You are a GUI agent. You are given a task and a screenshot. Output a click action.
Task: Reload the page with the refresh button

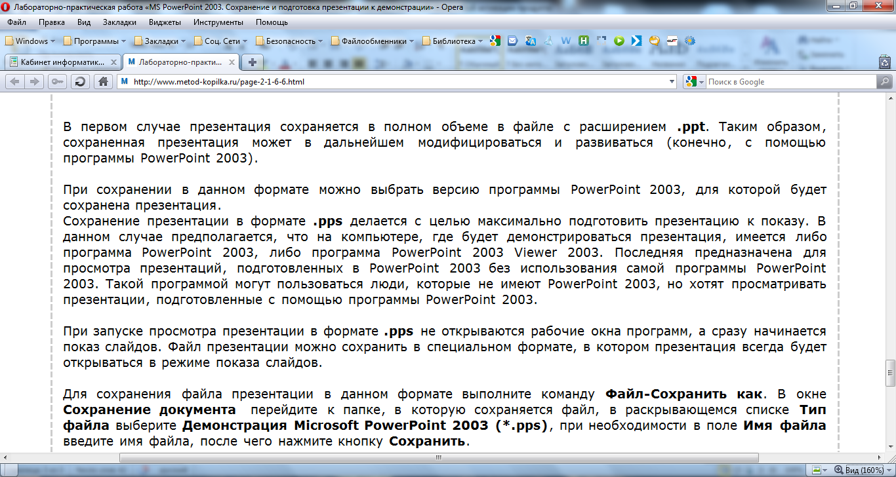pos(80,82)
